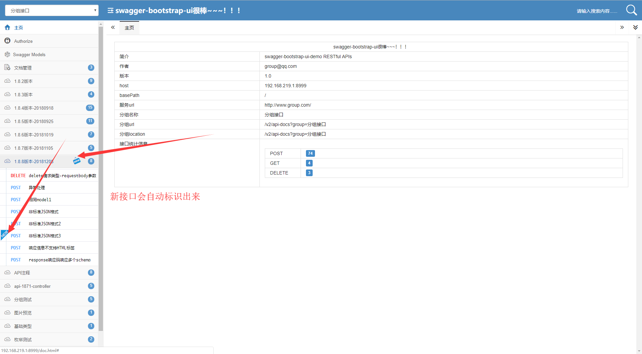Click the 文档管理 document icon
The image size is (642, 354).
tap(7, 68)
